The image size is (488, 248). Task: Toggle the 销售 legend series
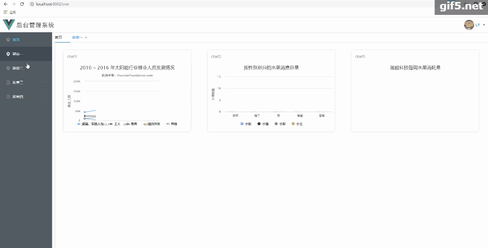pos(131,124)
